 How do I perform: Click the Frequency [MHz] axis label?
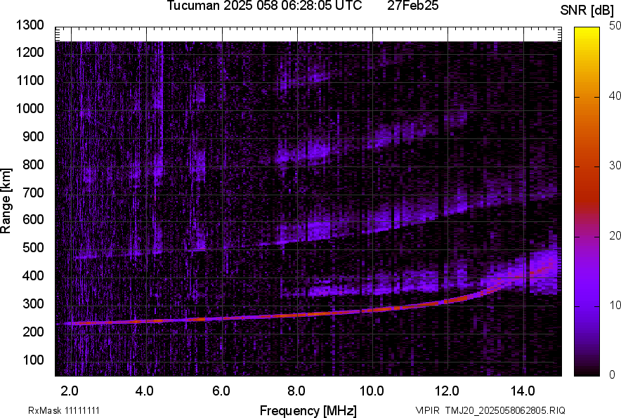pyautogui.click(x=308, y=410)
